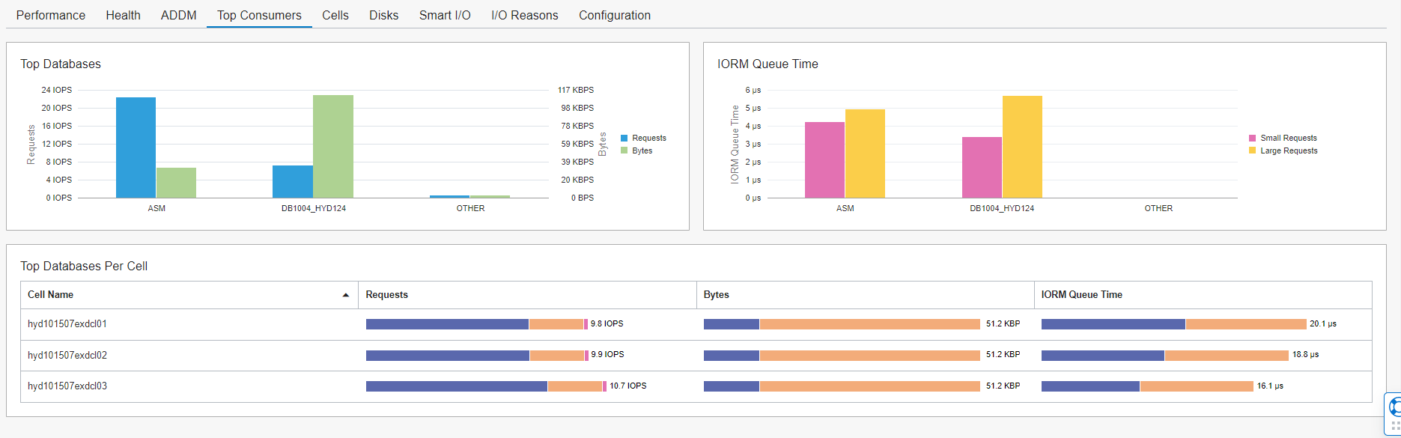Viewport: 1401px width, 438px height.
Task: Open the Smart I/O tab
Action: click(445, 15)
